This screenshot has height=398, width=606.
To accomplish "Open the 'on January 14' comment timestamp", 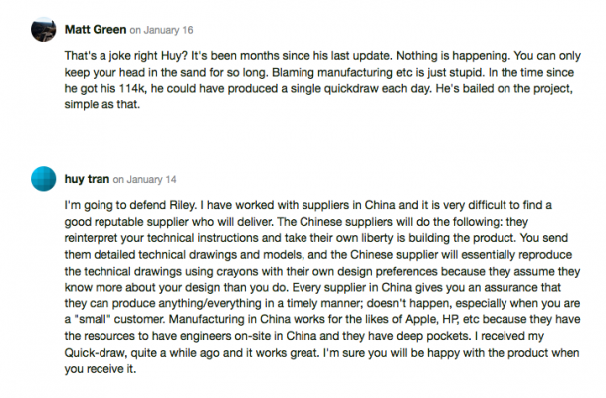I will (144, 180).
